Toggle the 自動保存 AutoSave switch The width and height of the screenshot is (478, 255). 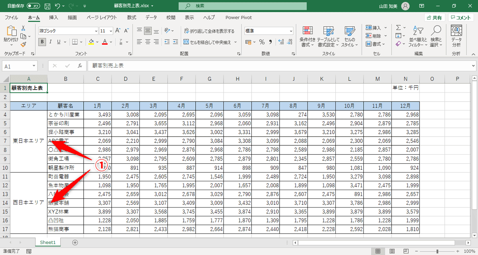(x=33, y=6)
